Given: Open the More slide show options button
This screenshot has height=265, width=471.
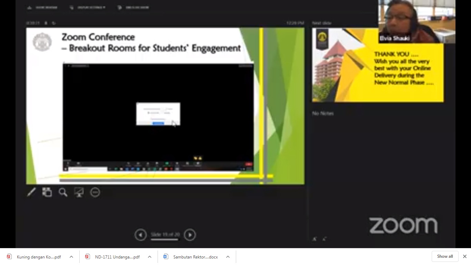Looking at the screenshot, I should point(95,192).
